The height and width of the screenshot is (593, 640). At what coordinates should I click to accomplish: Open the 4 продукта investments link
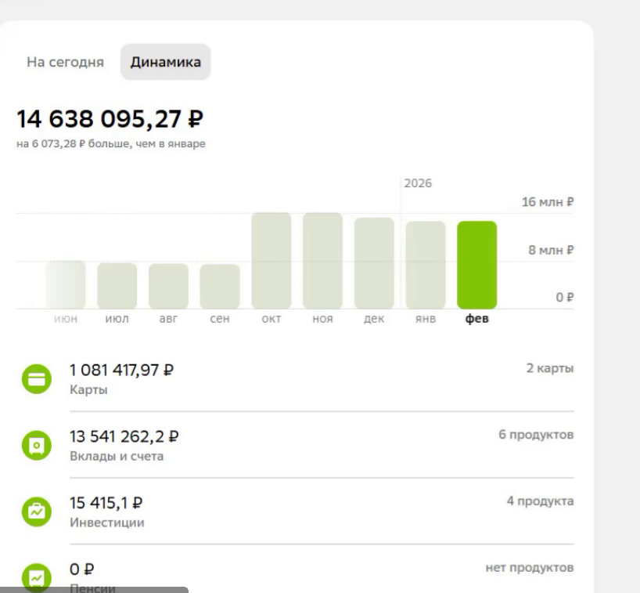(x=539, y=501)
